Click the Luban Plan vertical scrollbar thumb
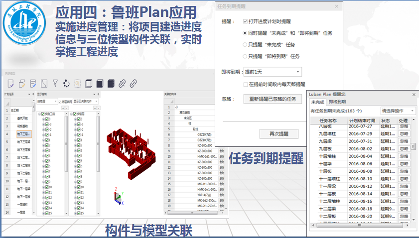 pyautogui.click(x=414, y=146)
